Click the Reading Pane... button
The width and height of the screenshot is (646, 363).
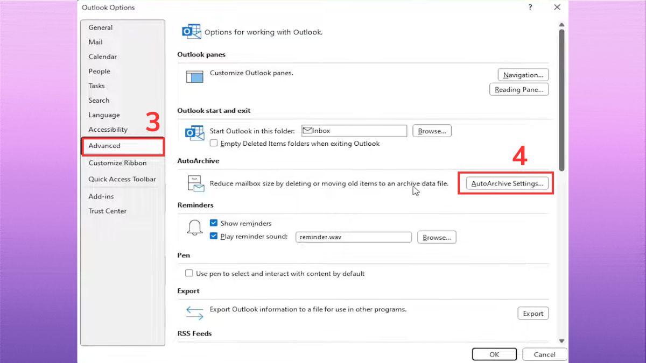pos(519,89)
